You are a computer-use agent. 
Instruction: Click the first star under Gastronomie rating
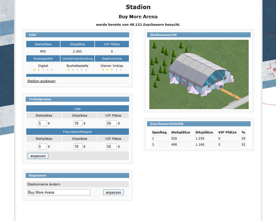[102, 70]
